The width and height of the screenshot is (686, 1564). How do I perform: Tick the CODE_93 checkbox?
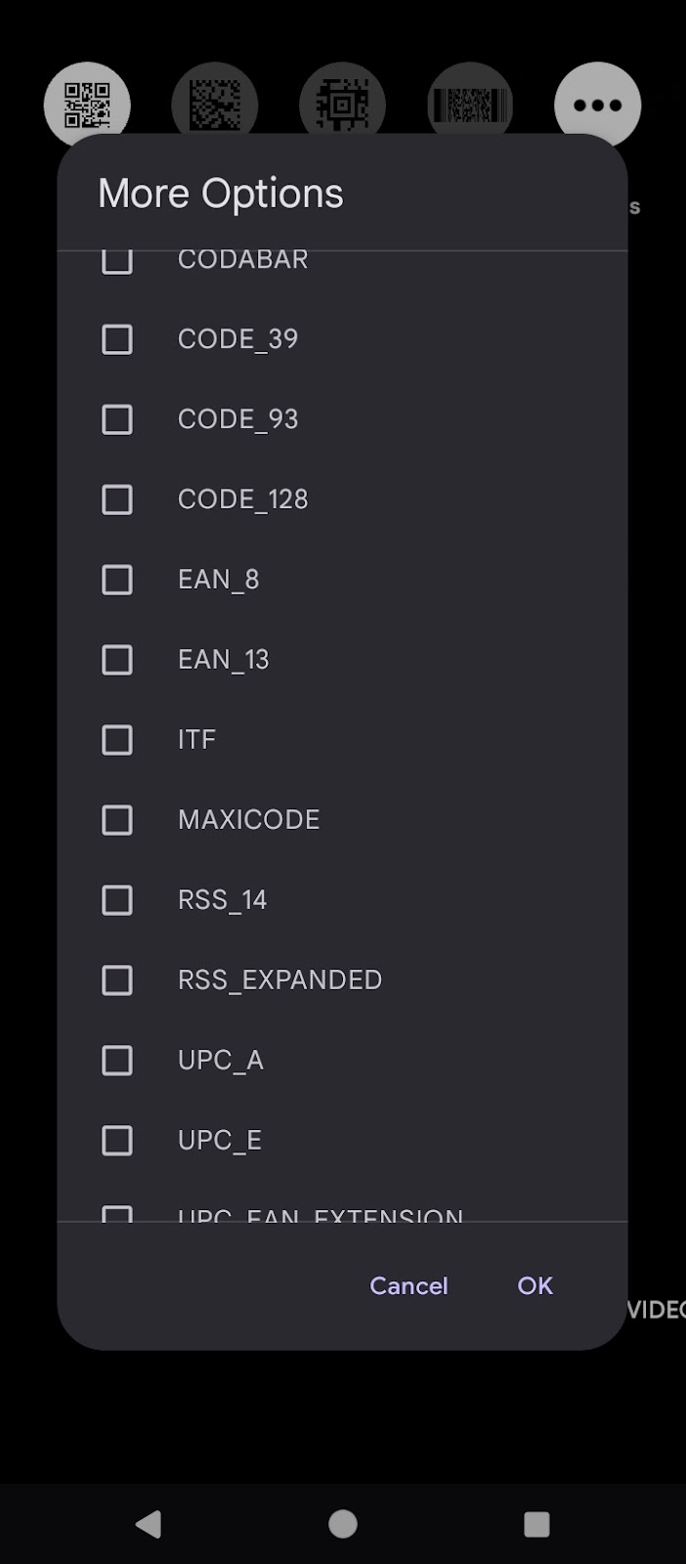[x=117, y=419]
